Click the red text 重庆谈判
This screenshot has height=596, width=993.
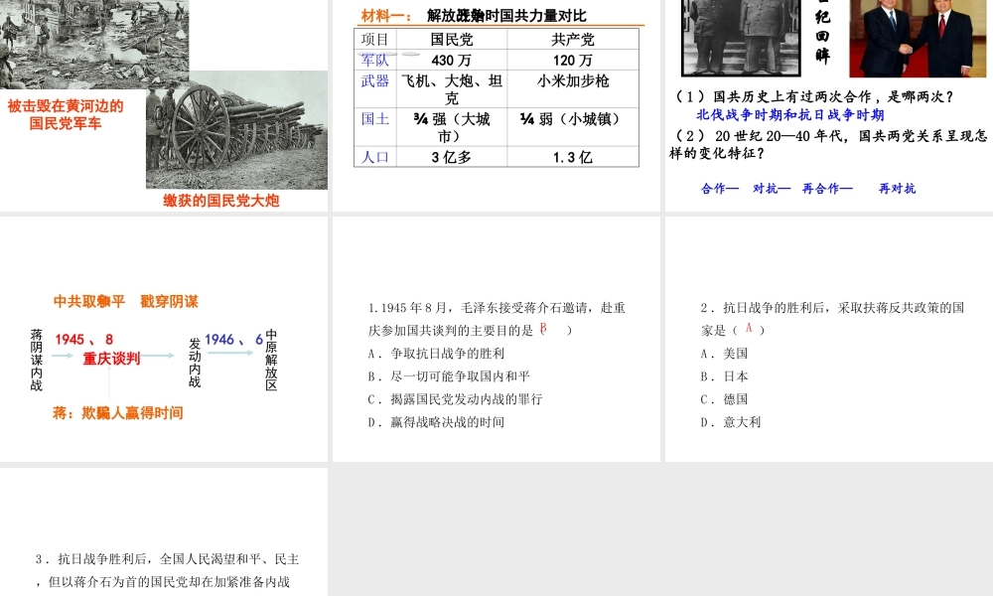pyautogui.click(x=111, y=359)
